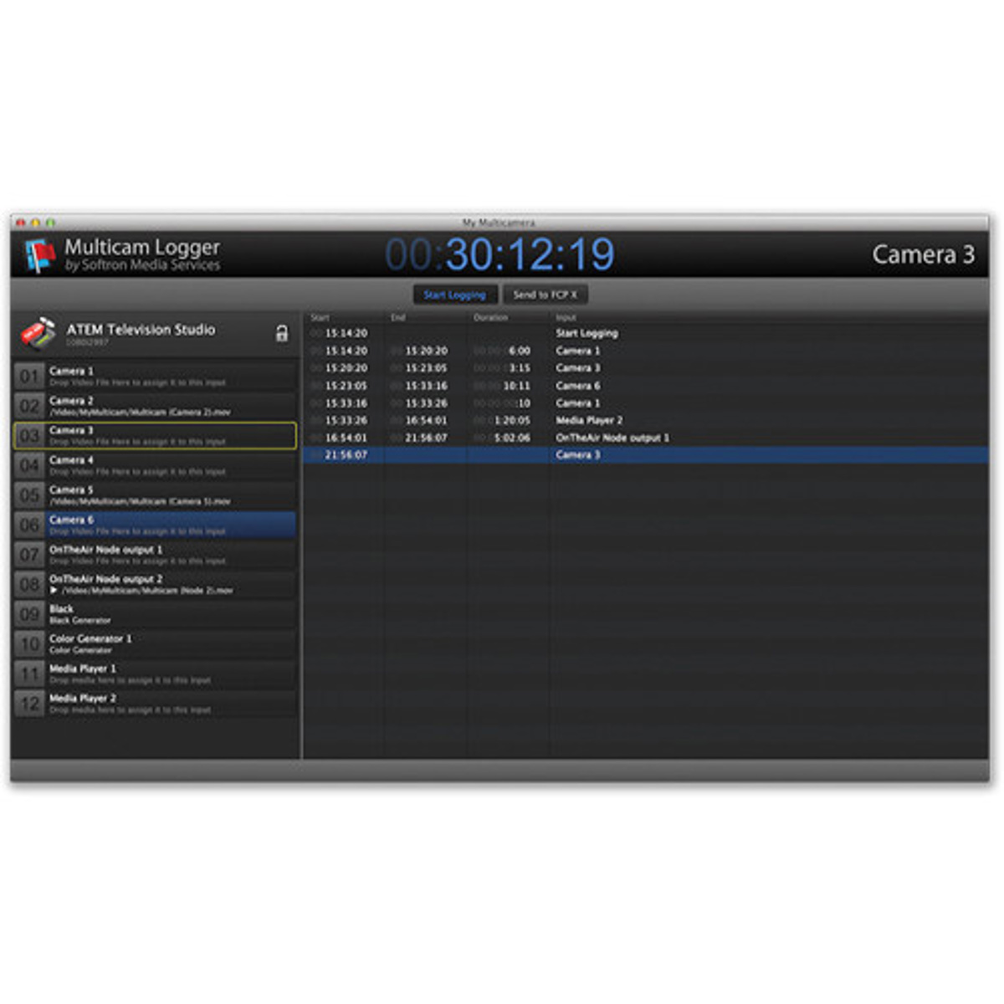Click the End column header

coord(397,318)
